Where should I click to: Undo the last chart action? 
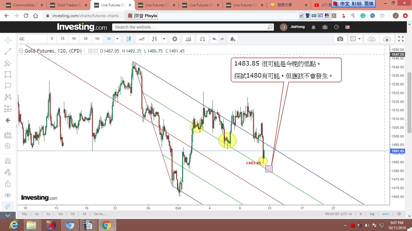(214, 39)
